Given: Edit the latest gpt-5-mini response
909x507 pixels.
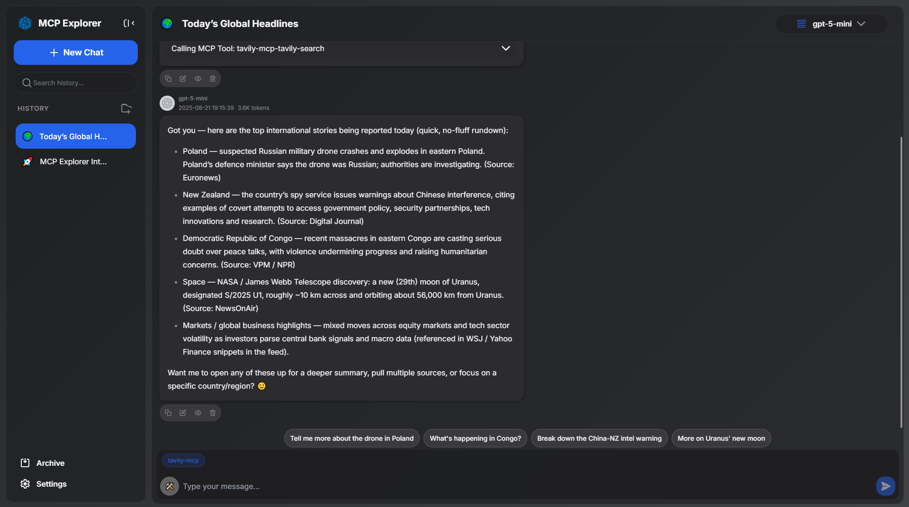Looking at the screenshot, I should [183, 413].
